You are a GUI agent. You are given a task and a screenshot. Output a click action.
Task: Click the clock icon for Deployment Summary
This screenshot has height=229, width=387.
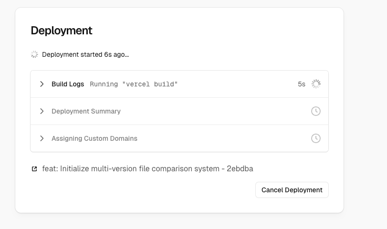tap(316, 111)
